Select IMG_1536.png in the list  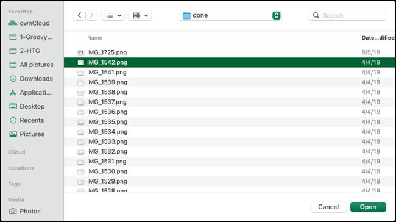pos(230,112)
